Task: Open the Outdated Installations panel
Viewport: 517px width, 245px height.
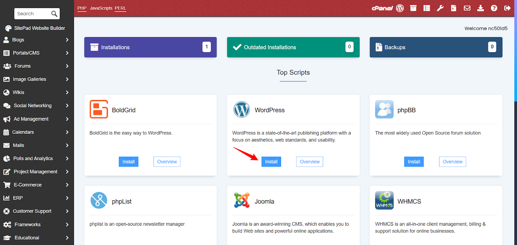Action: pyautogui.click(x=293, y=47)
